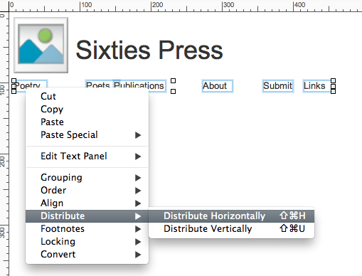Choose Copy from the context menu
The width and height of the screenshot is (362, 276).
[x=87, y=110]
